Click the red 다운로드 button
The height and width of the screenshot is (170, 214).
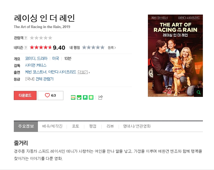(x=25, y=96)
